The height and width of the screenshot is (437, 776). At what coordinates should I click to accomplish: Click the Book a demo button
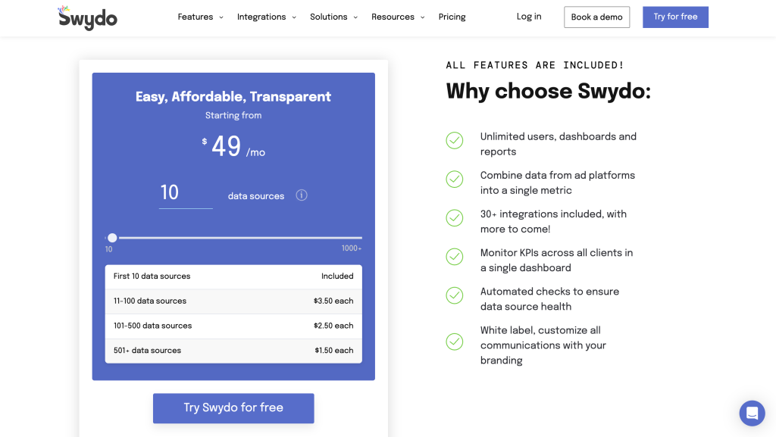point(596,17)
